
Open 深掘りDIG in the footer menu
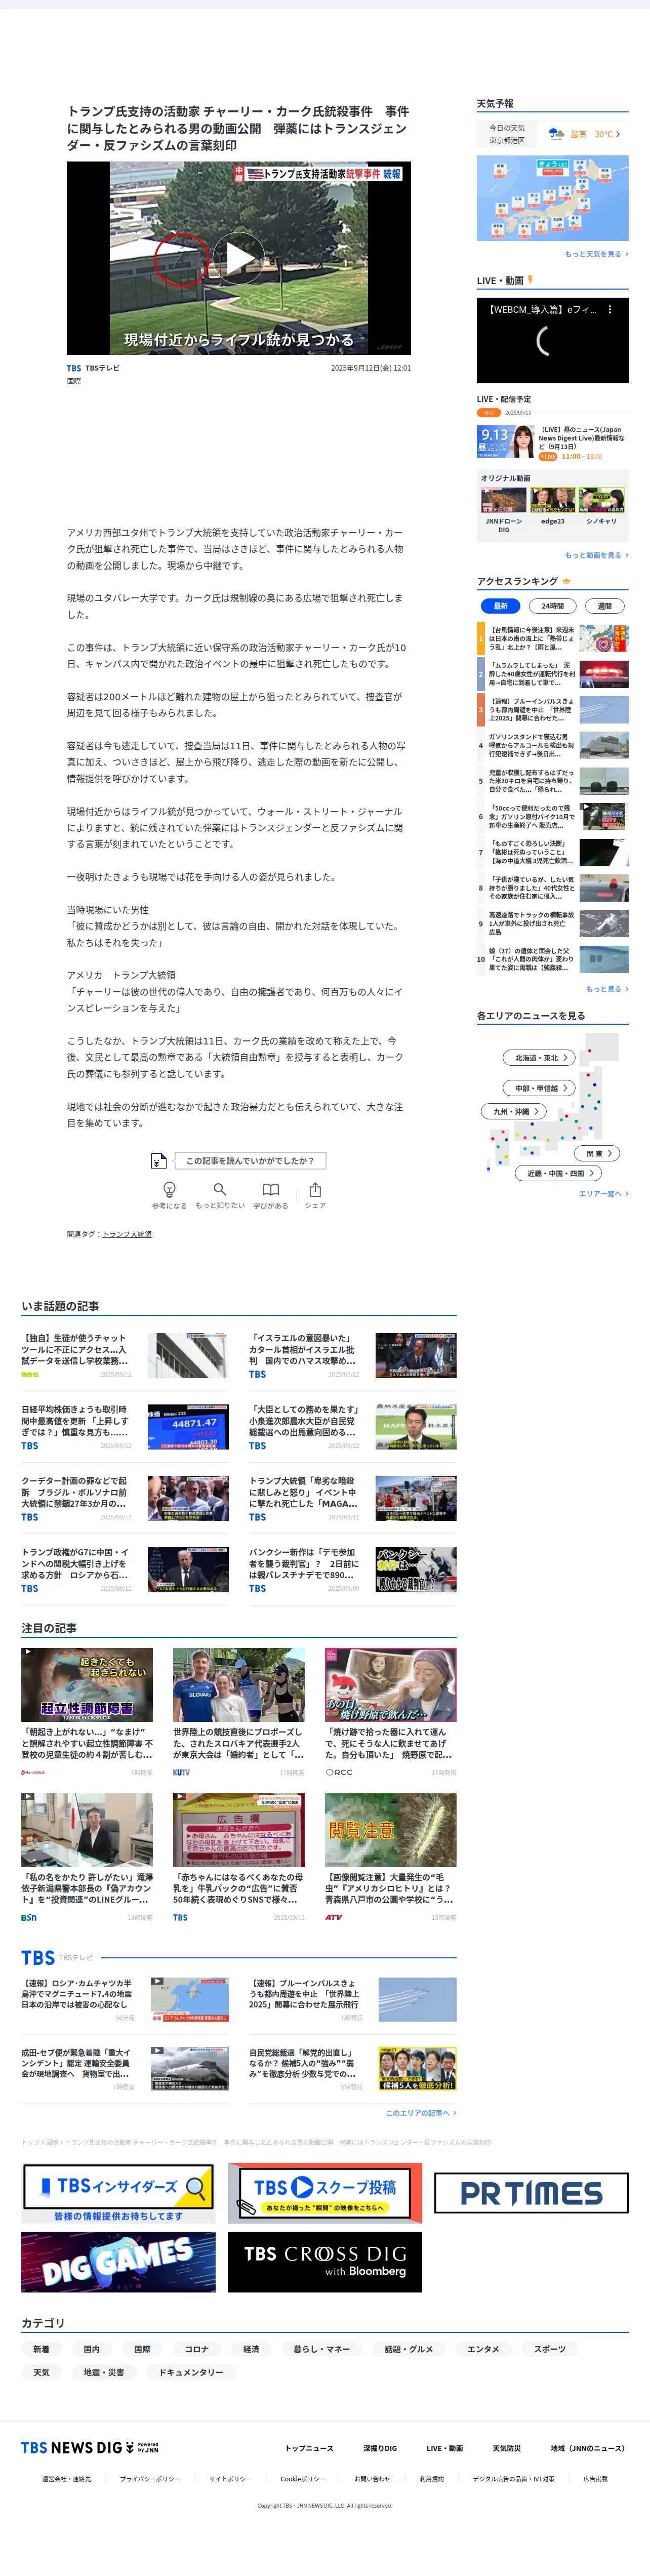click(x=380, y=2448)
